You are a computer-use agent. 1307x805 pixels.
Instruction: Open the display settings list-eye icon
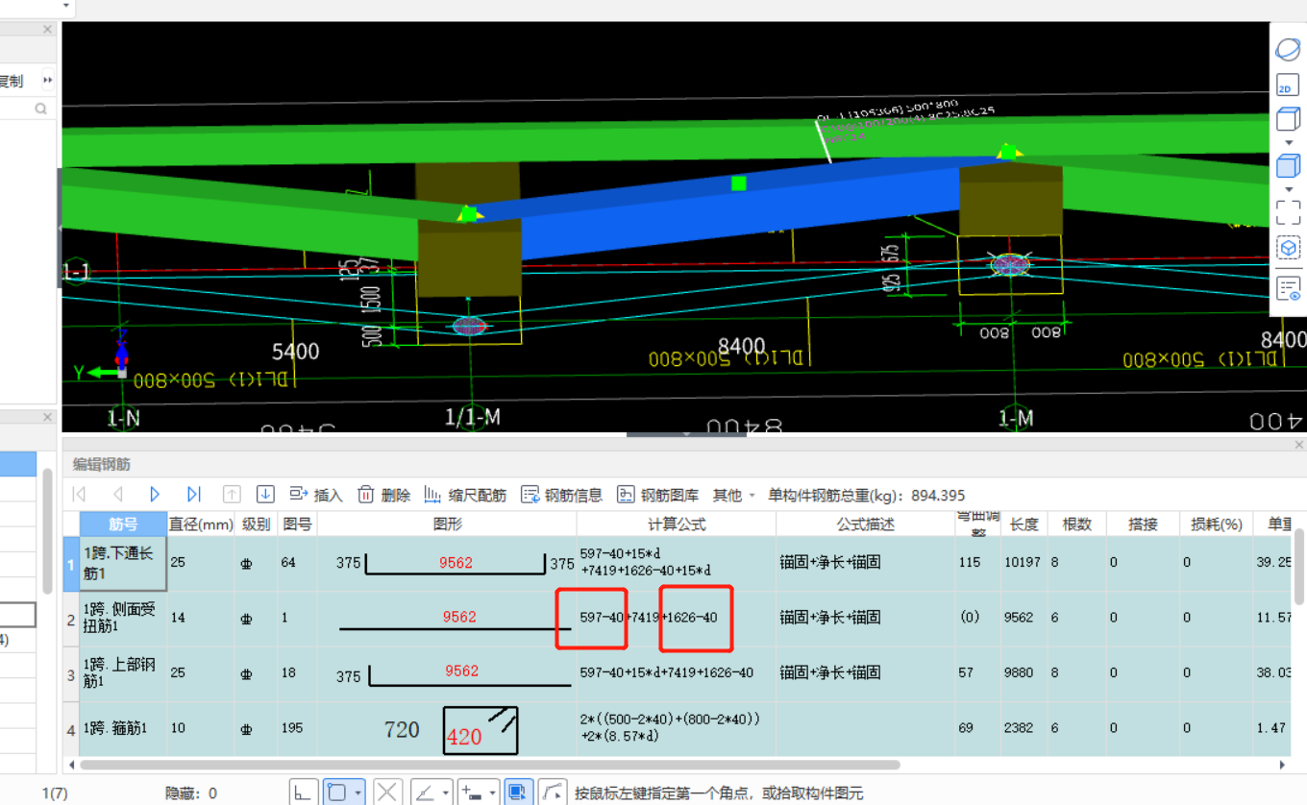tap(1288, 287)
